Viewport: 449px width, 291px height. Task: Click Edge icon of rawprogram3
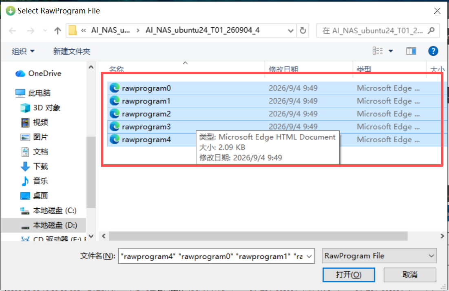(115, 126)
